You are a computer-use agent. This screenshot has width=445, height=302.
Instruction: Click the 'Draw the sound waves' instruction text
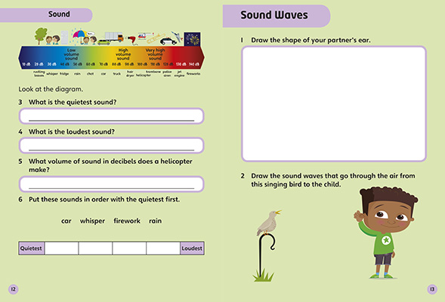(333, 180)
